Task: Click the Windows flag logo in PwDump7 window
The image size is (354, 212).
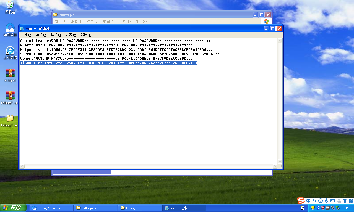Action: click(x=266, y=21)
